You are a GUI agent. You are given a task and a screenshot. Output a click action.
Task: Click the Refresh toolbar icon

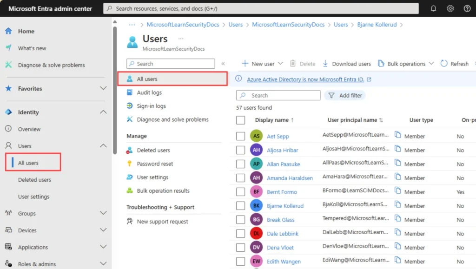[444, 63]
